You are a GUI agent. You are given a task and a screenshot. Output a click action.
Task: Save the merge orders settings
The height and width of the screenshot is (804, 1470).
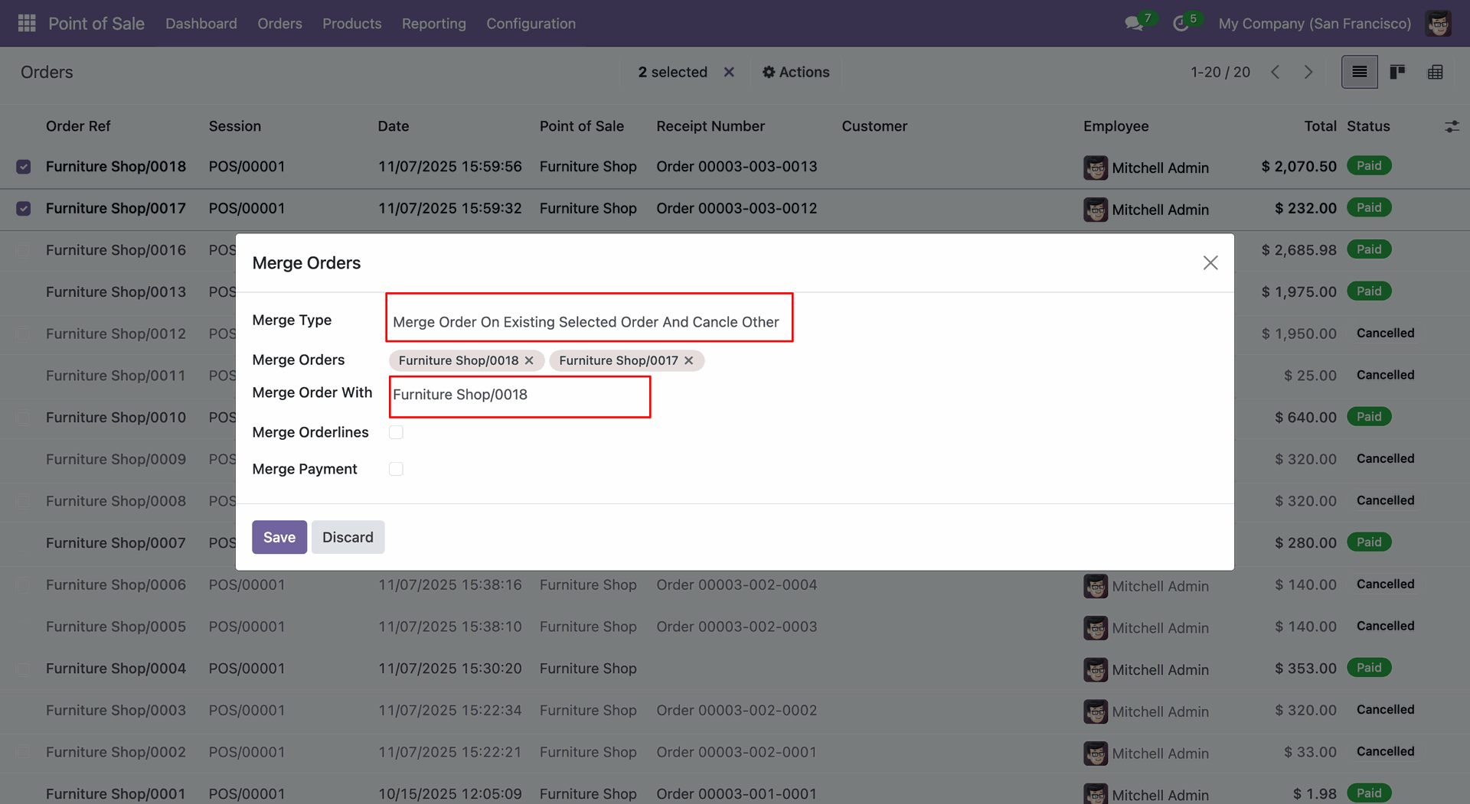click(x=279, y=537)
